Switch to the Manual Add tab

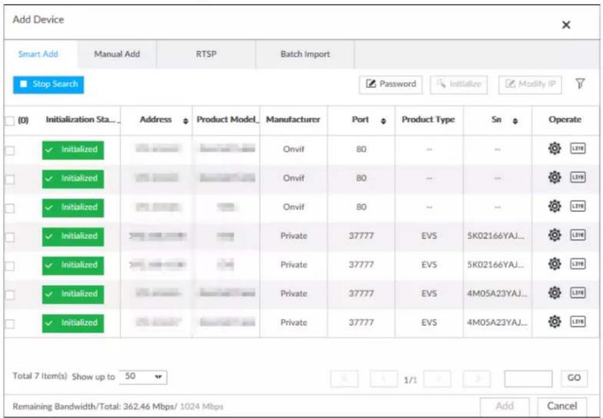[117, 54]
